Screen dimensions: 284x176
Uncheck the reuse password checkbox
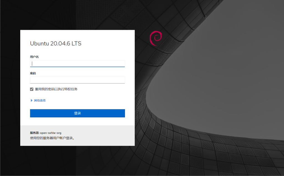32,89
